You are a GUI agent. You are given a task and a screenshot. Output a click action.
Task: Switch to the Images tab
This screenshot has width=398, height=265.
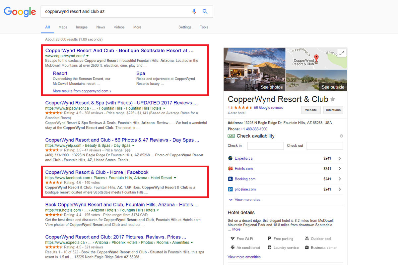pyautogui.click(x=82, y=27)
